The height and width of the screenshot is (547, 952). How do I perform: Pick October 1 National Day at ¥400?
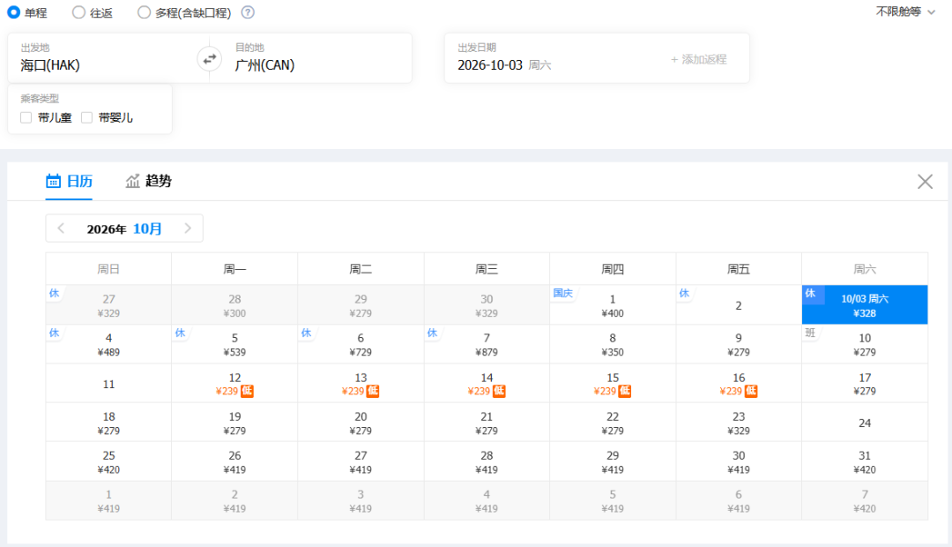613,305
